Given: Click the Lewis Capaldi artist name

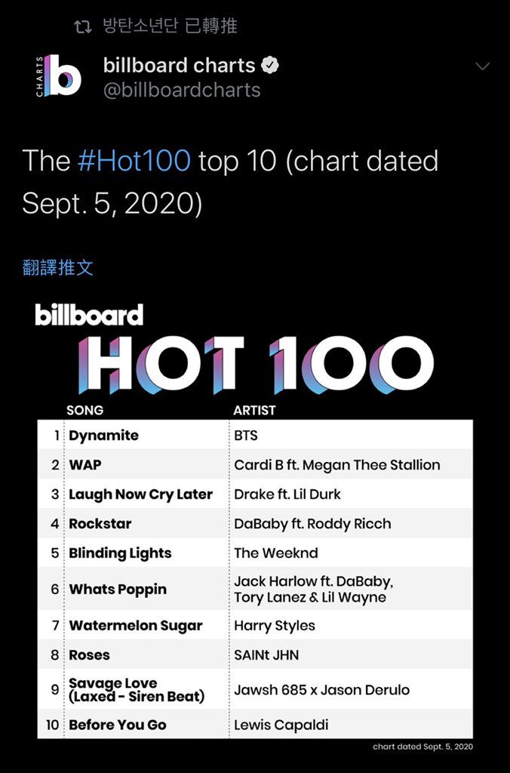Looking at the screenshot, I should (281, 725).
